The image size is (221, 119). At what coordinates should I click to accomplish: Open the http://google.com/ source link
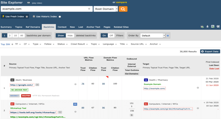pos(22,85)
